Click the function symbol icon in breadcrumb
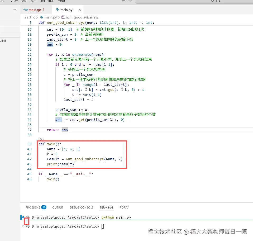This screenshot has width=253, height=241. click(63, 17)
